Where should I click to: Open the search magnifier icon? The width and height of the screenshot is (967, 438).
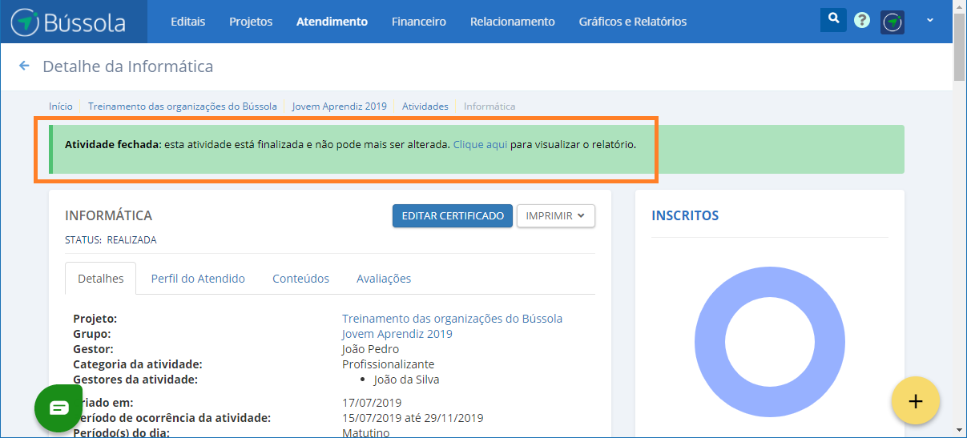click(x=833, y=19)
